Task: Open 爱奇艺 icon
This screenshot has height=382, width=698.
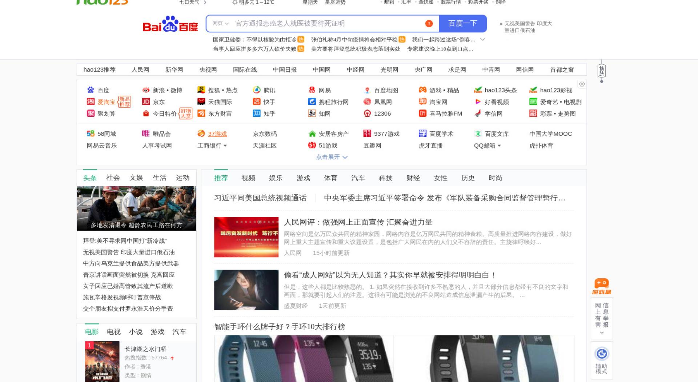Action: (533, 102)
